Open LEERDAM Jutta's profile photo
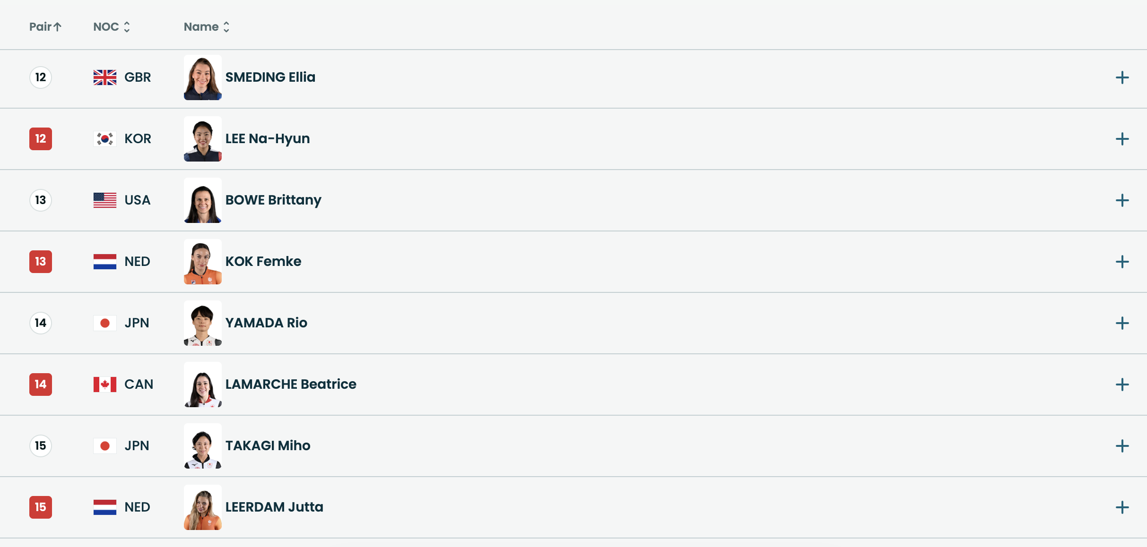This screenshot has height=547, width=1147. click(202, 507)
